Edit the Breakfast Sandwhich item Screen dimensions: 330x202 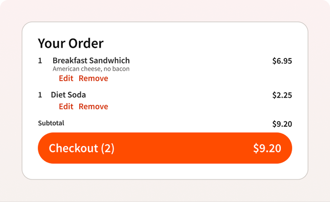tap(66, 78)
